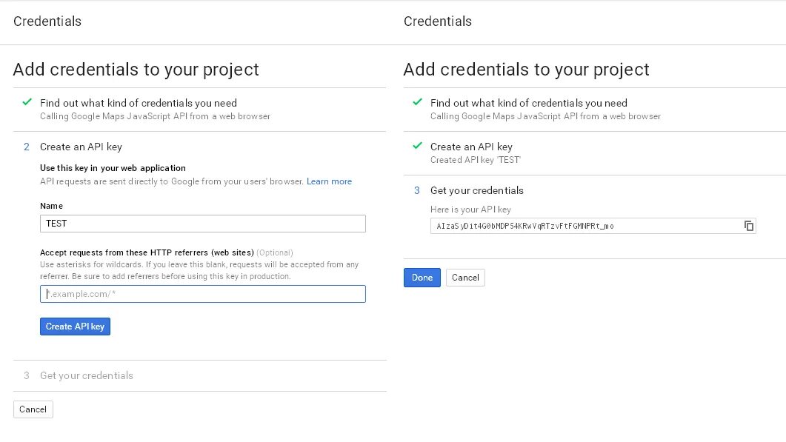Screen dimensions: 786x442
Task: Click the "Credentials" header in the right panel
Action: [437, 21]
